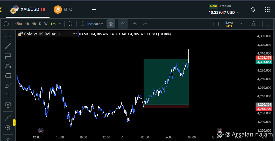Click the Arsalan account name
Image resolution: width=275 pixels, height=141 pixels.
coord(225,6)
